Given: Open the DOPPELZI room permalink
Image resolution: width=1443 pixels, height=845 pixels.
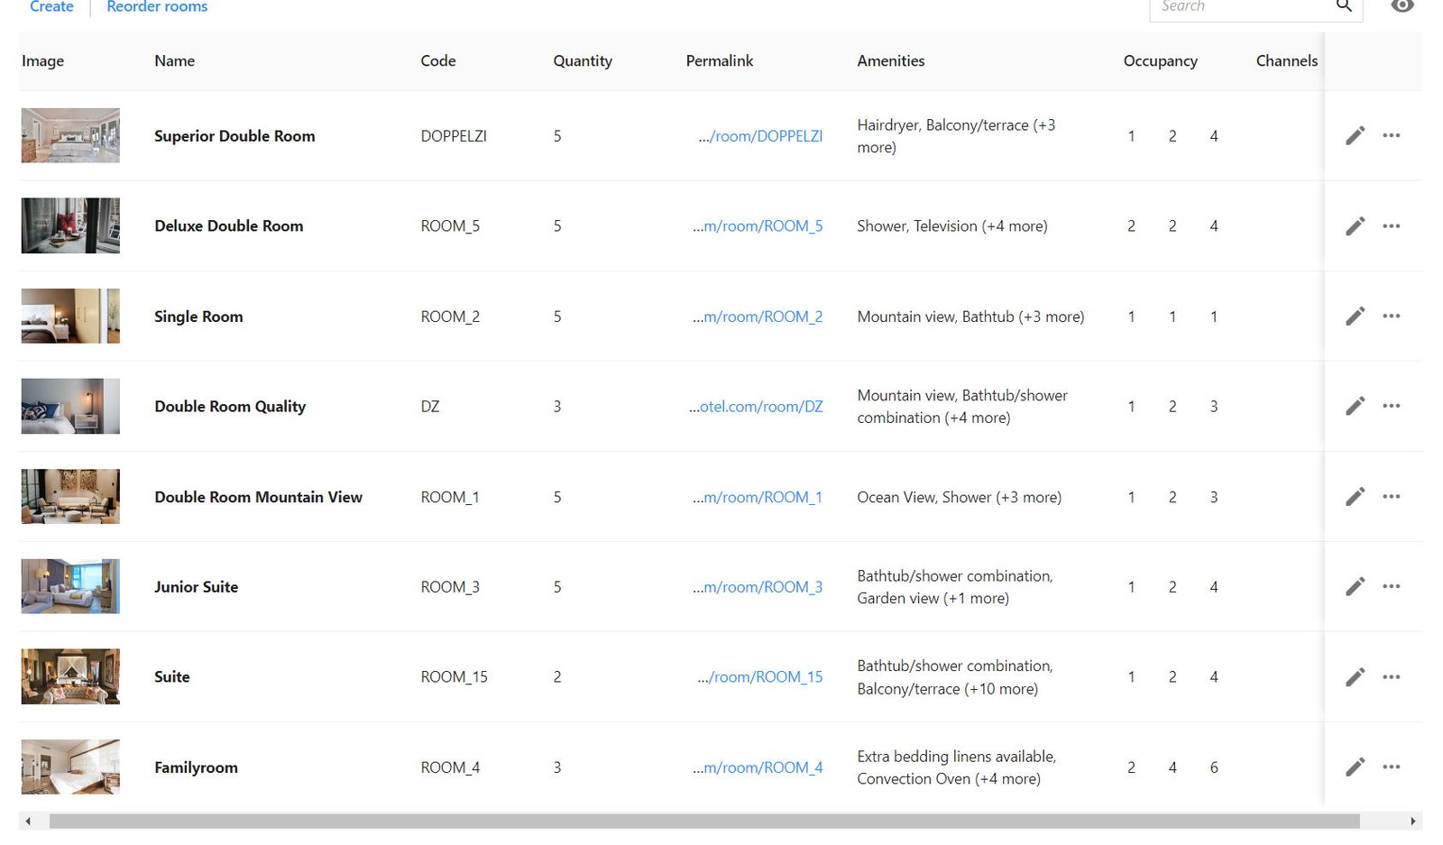Looking at the screenshot, I should tap(760, 136).
